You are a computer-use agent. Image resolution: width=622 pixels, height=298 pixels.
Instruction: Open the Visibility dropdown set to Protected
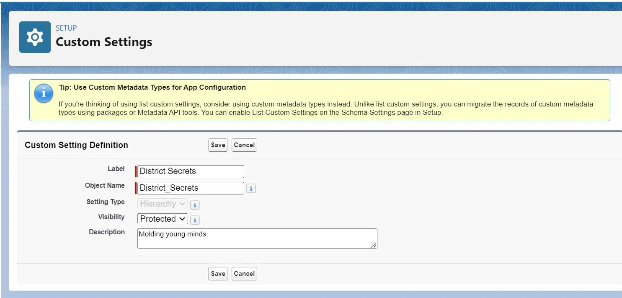pos(163,219)
